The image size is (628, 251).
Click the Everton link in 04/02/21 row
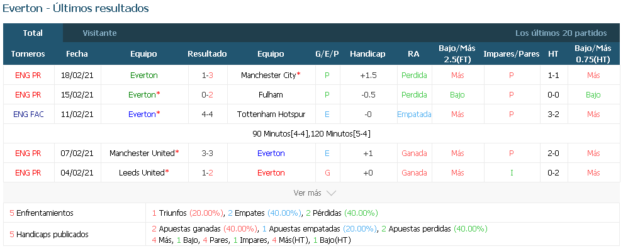pos(271,173)
